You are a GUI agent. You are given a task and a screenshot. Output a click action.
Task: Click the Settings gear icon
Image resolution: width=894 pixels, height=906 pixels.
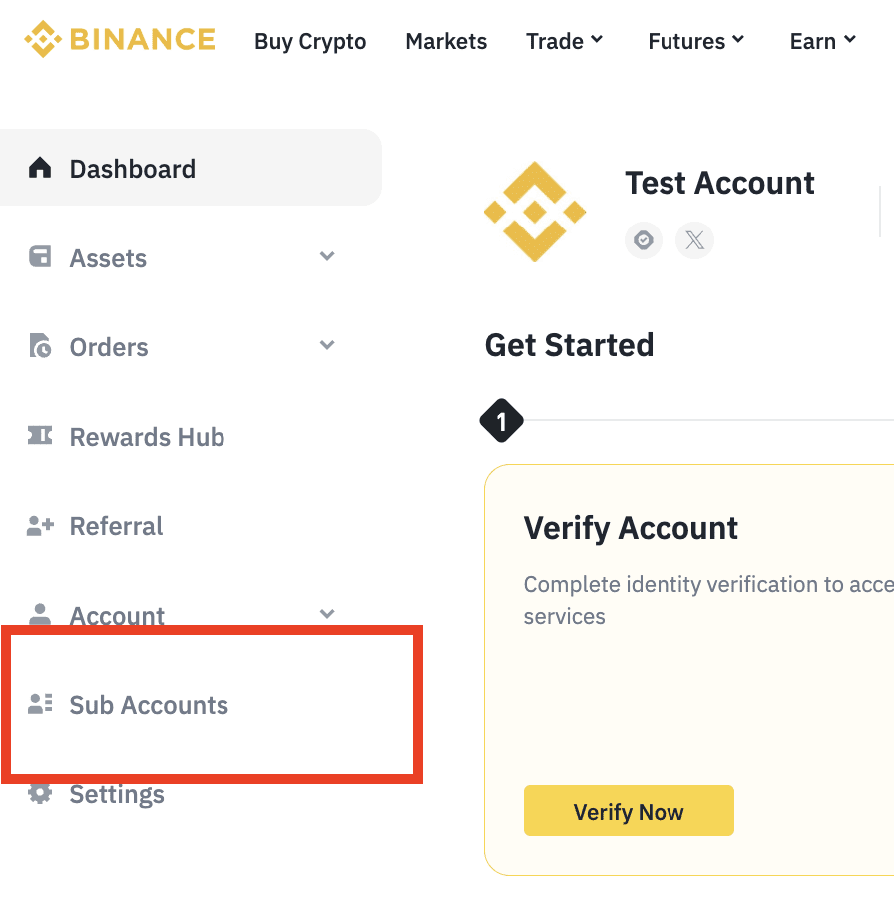tap(40, 794)
